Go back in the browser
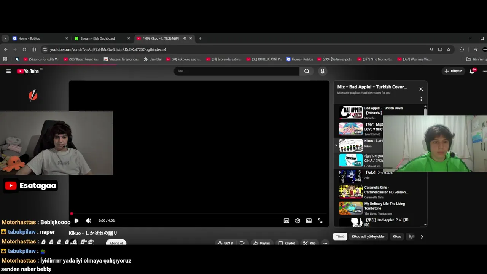 [5, 49]
